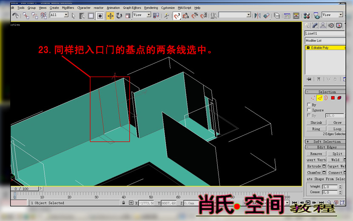The height and width of the screenshot is (221, 353).
Task: Select Polygon sub-object level icon
Action: (333, 98)
